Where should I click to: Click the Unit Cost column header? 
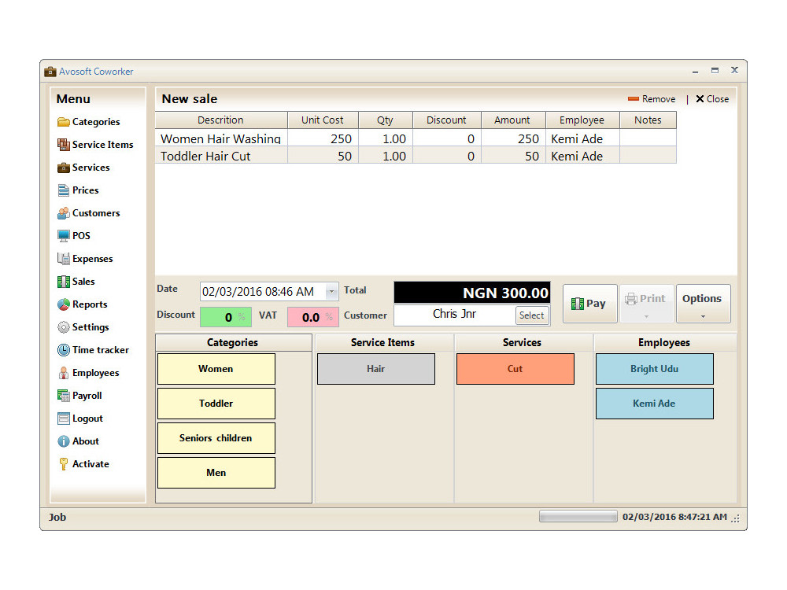pyautogui.click(x=323, y=120)
